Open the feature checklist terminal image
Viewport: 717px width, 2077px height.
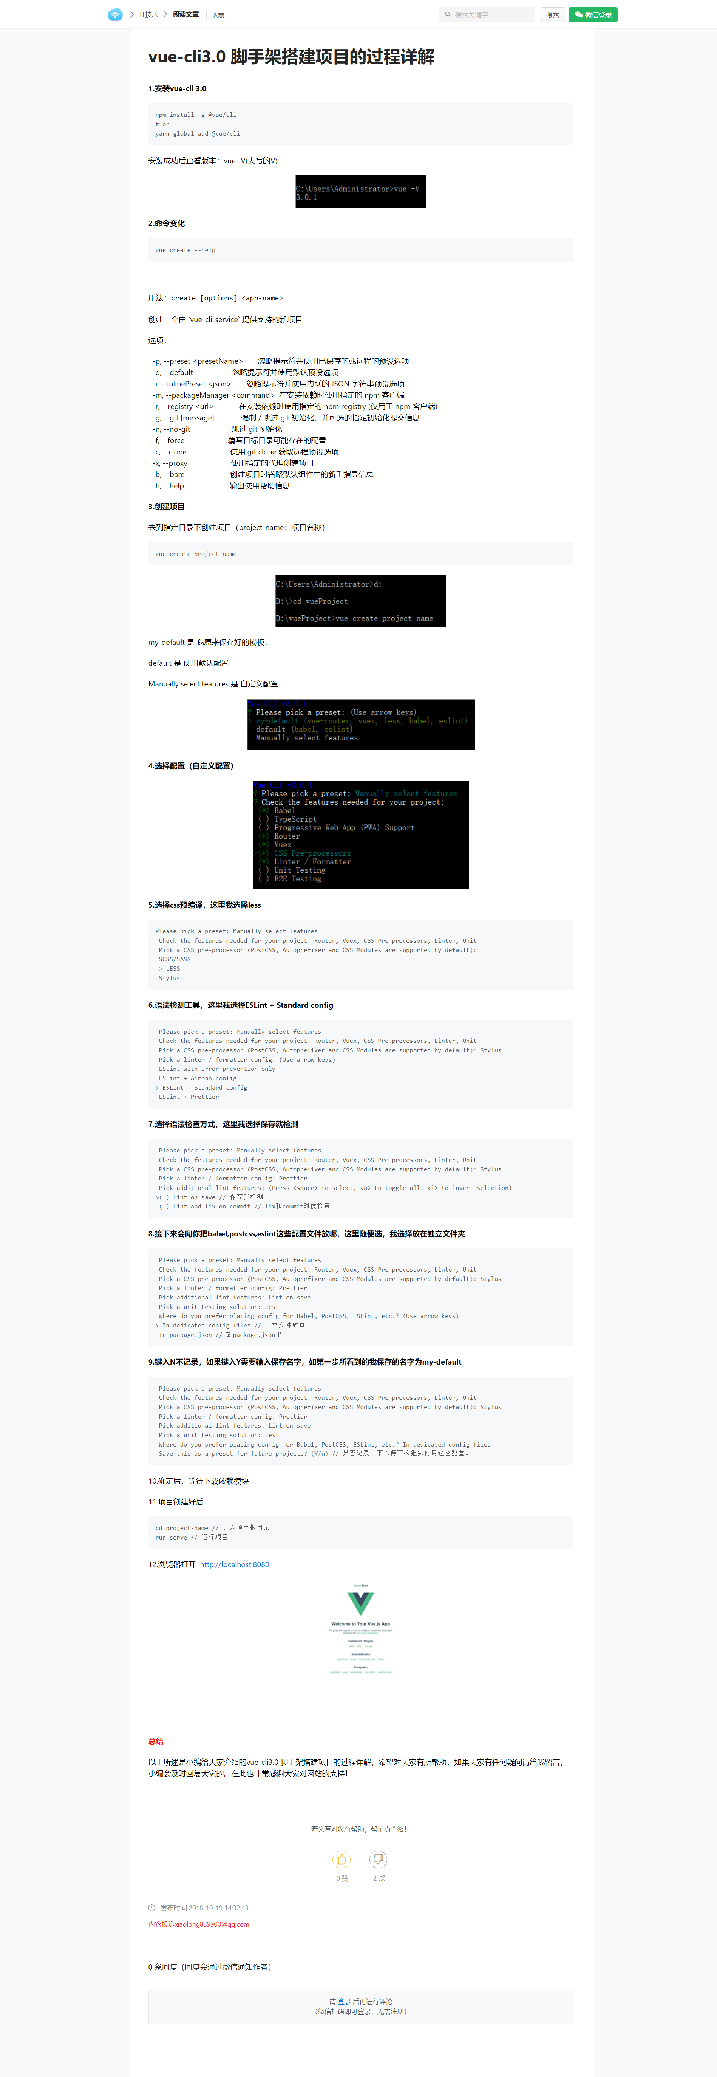(361, 835)
